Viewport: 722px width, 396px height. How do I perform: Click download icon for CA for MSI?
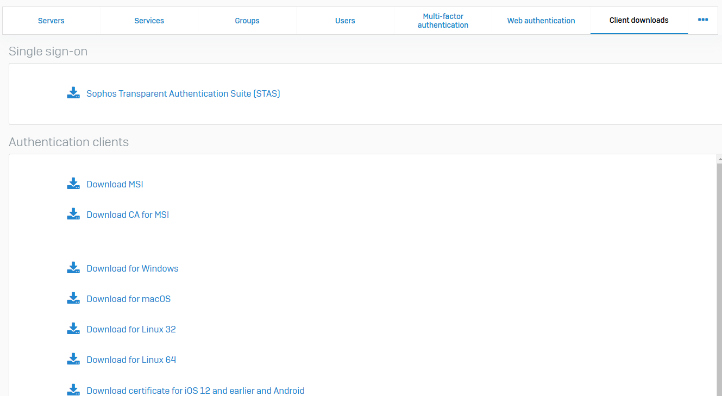(x=73, y=215)
